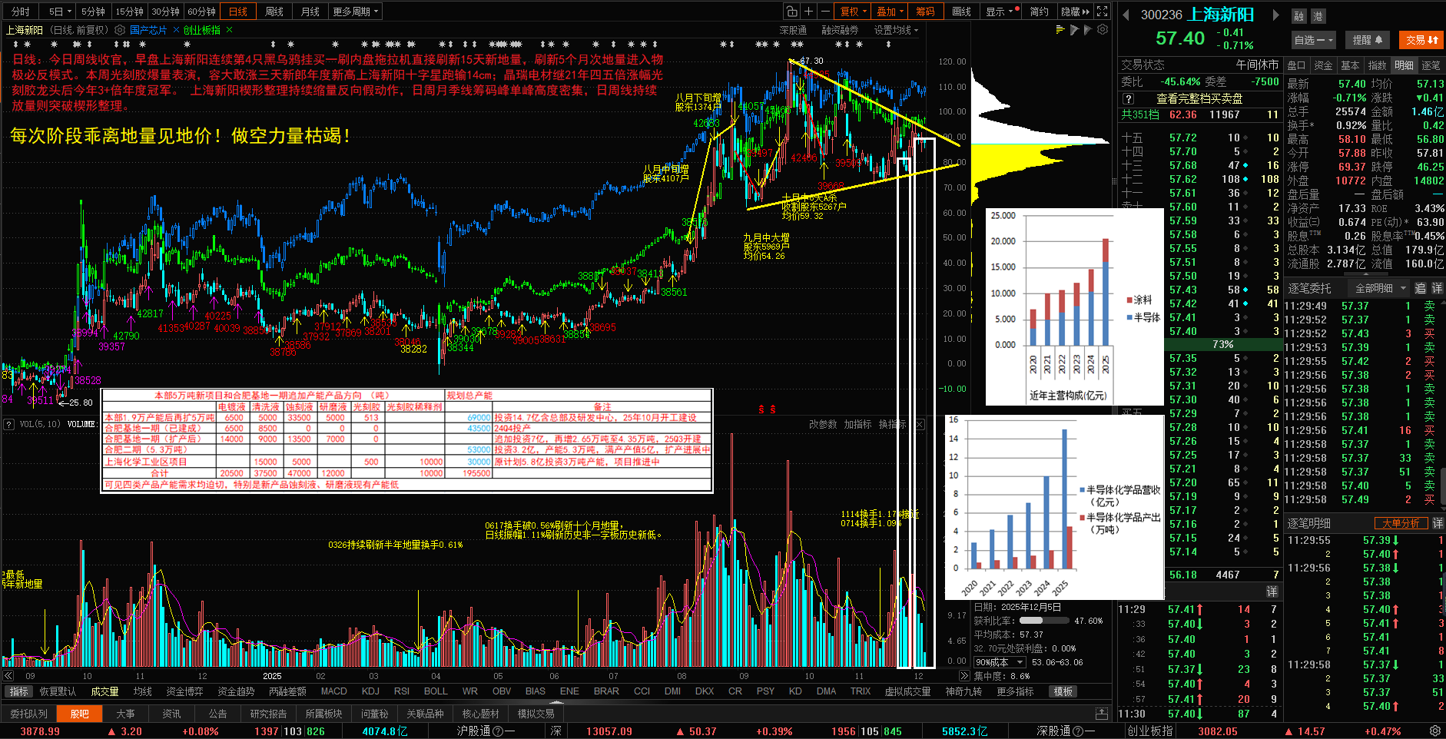Select the 更多指标 more indicators entry

1015,691
